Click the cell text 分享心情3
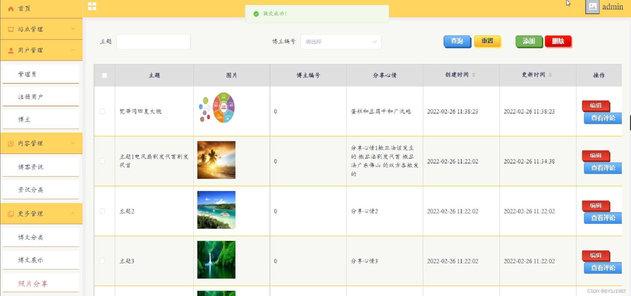 click(x=365, y=261)
